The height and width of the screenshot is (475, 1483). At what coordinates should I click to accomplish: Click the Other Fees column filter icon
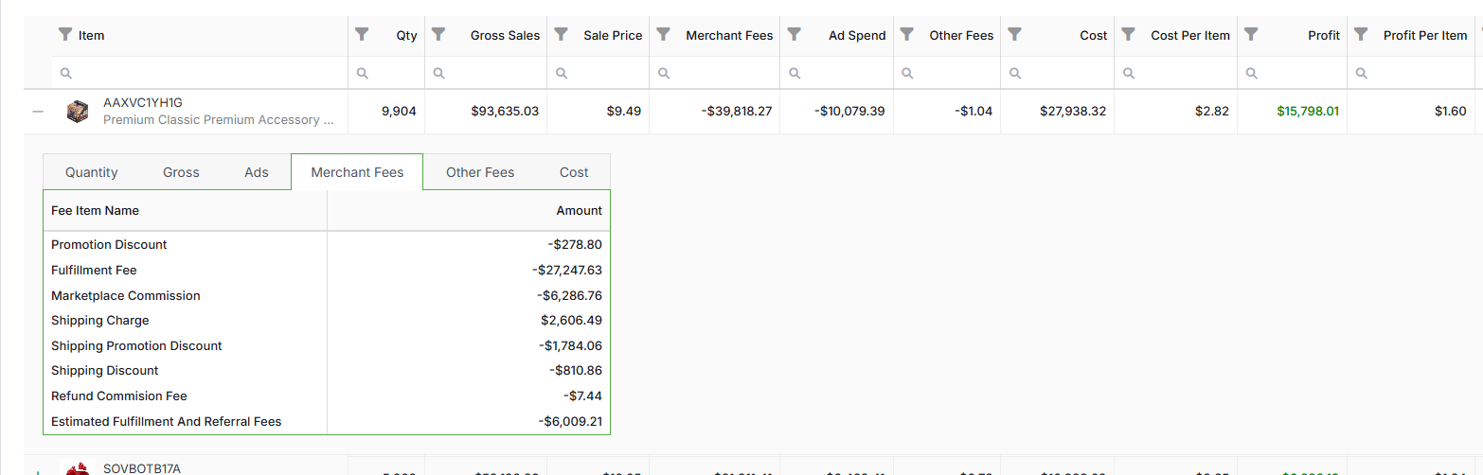907,35
